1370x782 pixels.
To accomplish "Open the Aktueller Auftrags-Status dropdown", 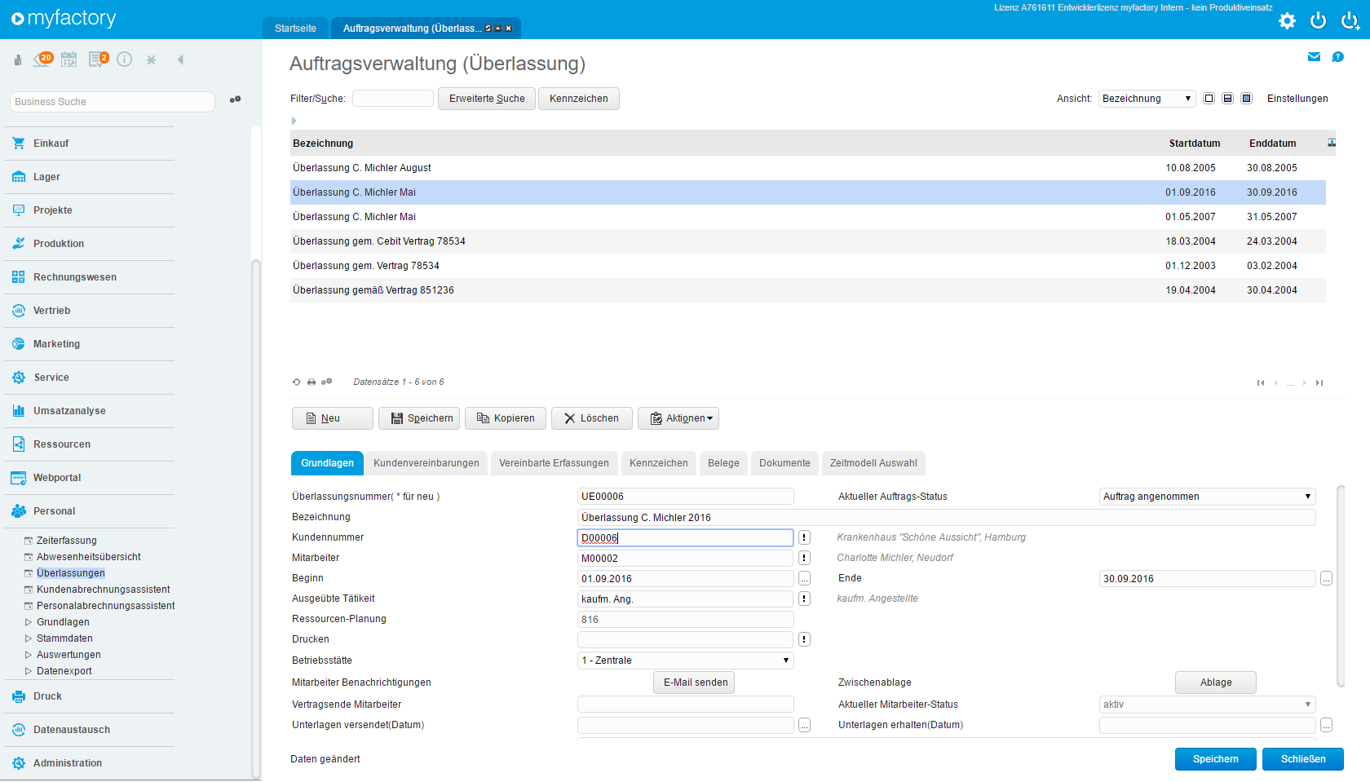I will coord(1207,497).
